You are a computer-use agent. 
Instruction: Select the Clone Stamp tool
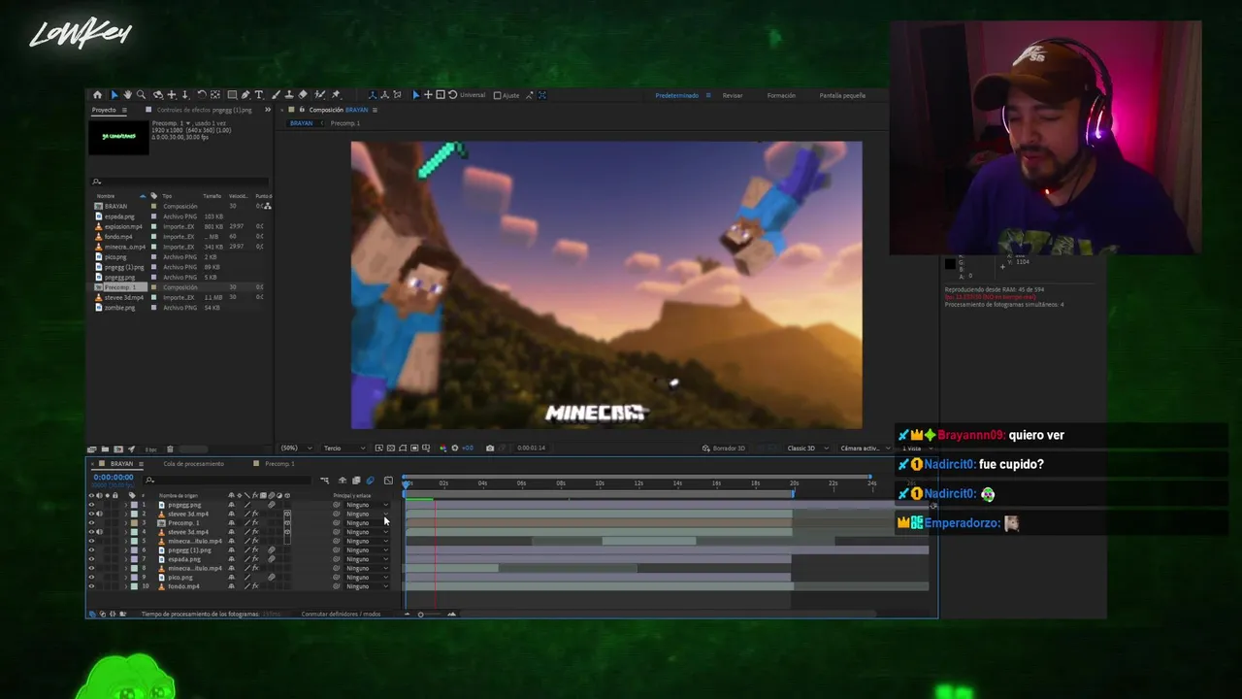coord(288,95)
